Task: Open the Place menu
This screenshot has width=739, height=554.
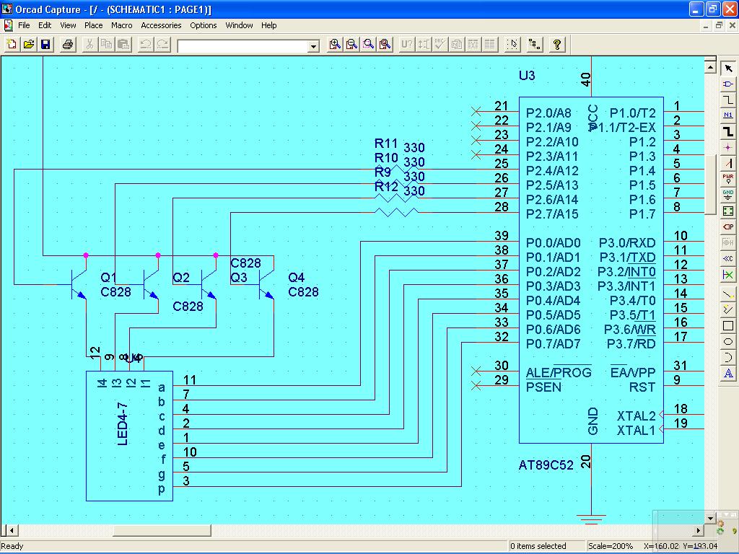Action: [x=93, y=25]
